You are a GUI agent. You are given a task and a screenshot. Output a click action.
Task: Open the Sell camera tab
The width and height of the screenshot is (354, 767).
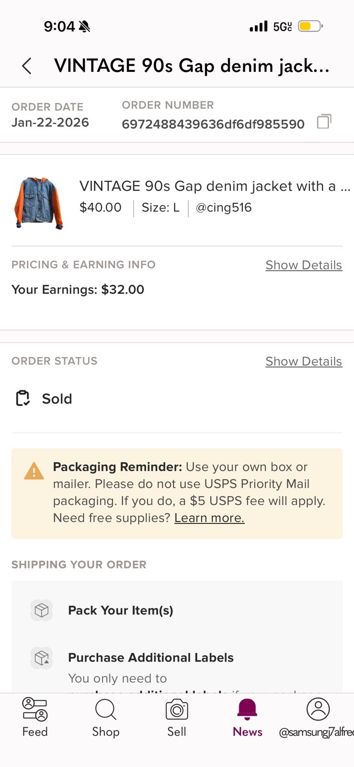click(x=176, y=717)
